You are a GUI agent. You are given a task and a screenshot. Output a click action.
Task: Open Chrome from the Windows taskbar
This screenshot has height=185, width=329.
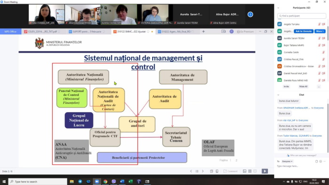point(105,182)
